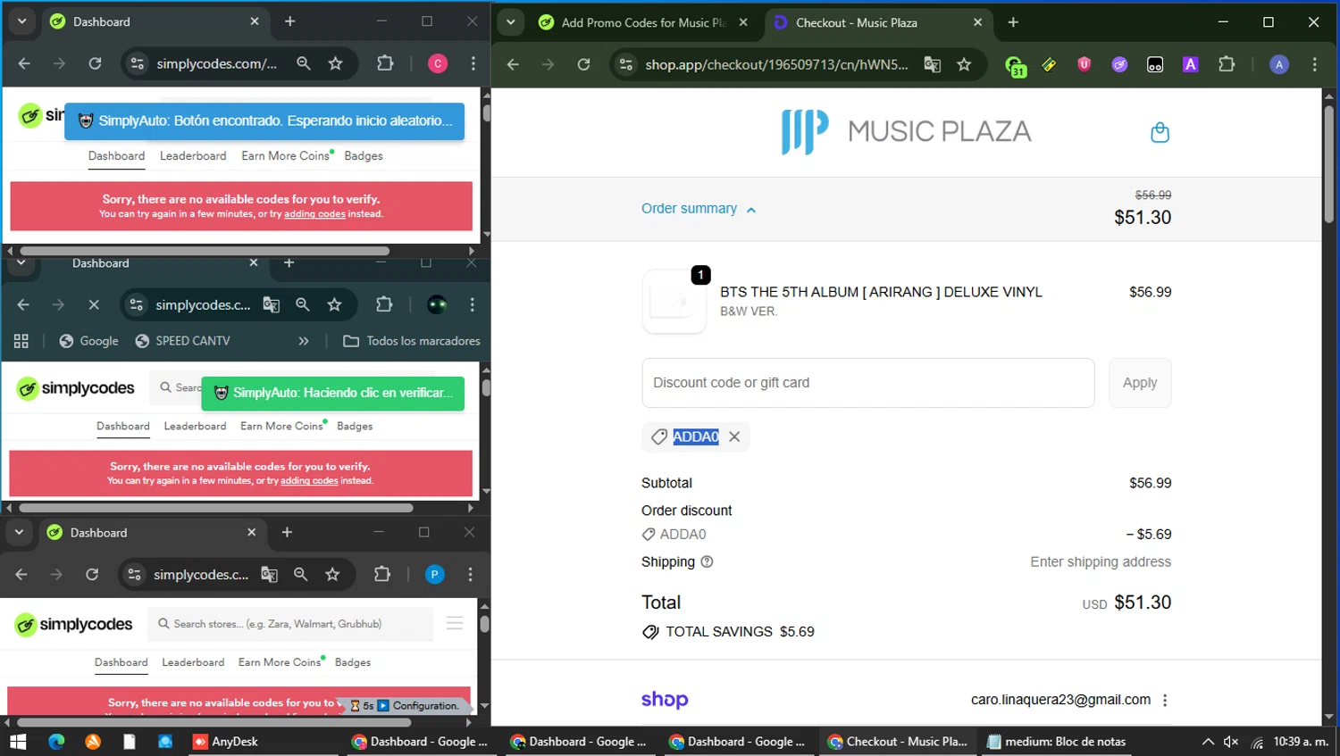Open profile P avatar in bottom Dashboard window

point(435,574)
